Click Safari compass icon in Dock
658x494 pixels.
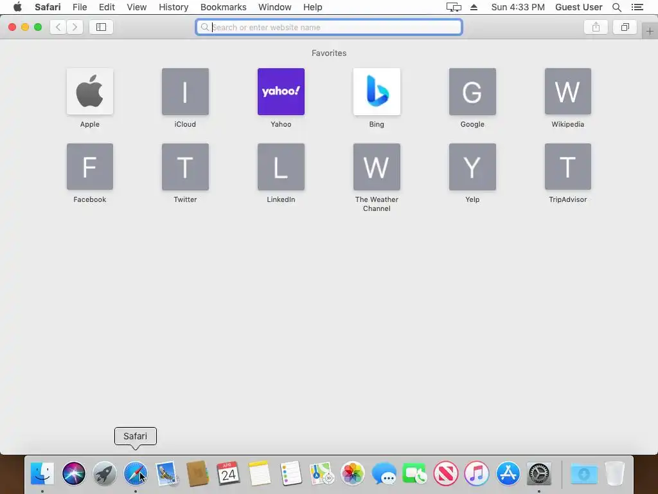(136, 473)
